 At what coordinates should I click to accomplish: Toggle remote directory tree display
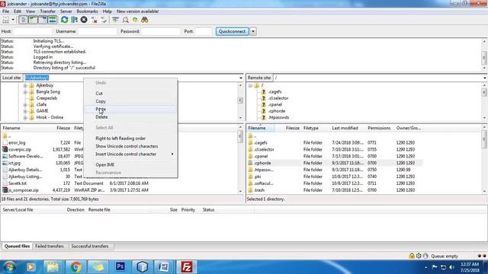point(43,20)
